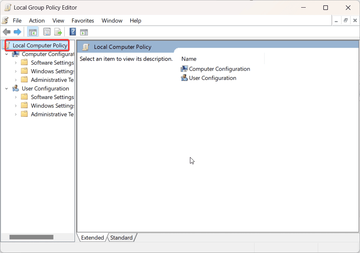This screenshot has width=360, height=253.
Task: Click the Name column header
Action: click(222, 59)
